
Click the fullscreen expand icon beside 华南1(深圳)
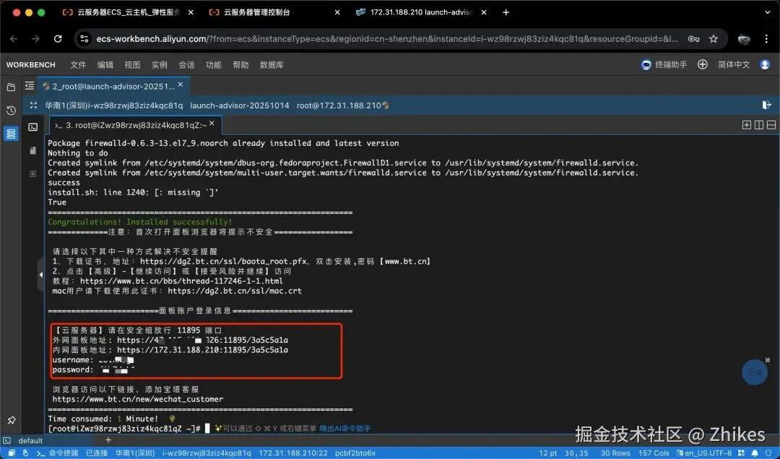[x=33, y=105]
